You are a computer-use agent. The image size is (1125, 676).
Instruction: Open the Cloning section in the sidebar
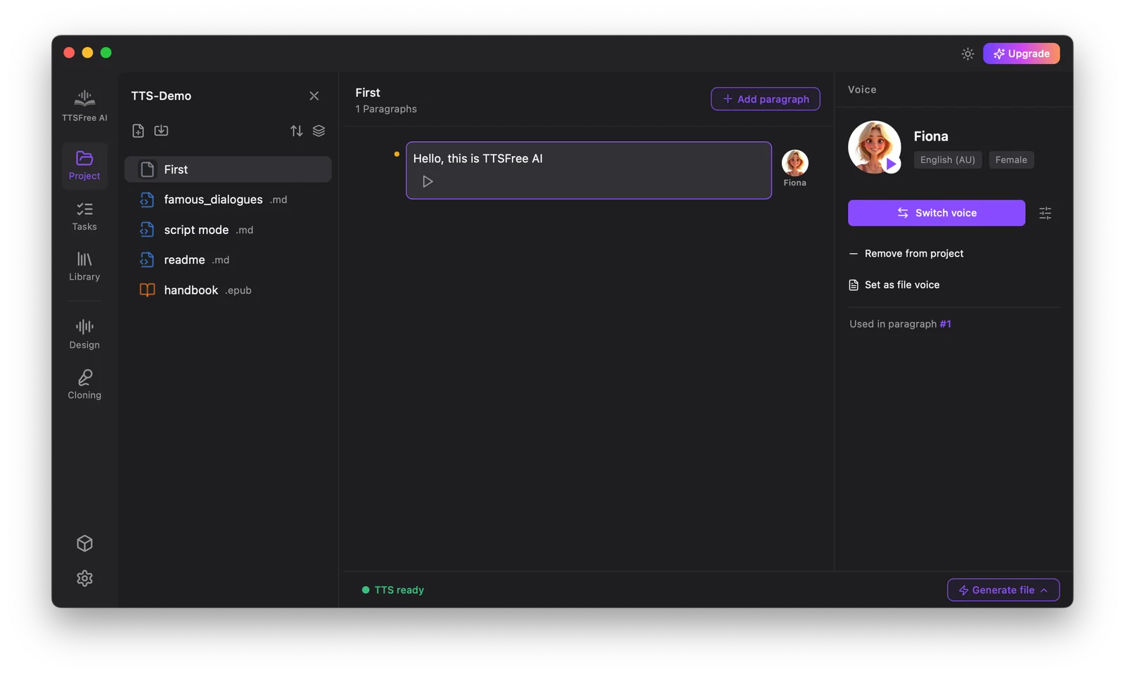point(84,384)
